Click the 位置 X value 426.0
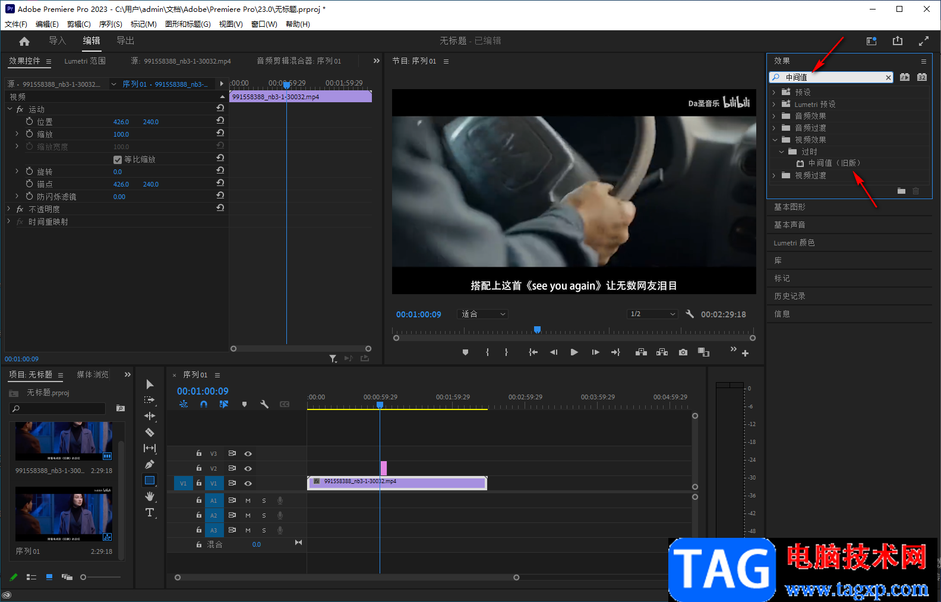Screen dimensions: 941x602 pyautogui.click(x=121, y=122)
